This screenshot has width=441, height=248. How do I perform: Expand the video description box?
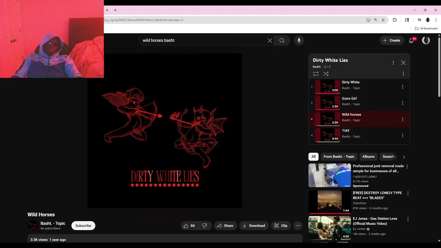pos(165,239)
